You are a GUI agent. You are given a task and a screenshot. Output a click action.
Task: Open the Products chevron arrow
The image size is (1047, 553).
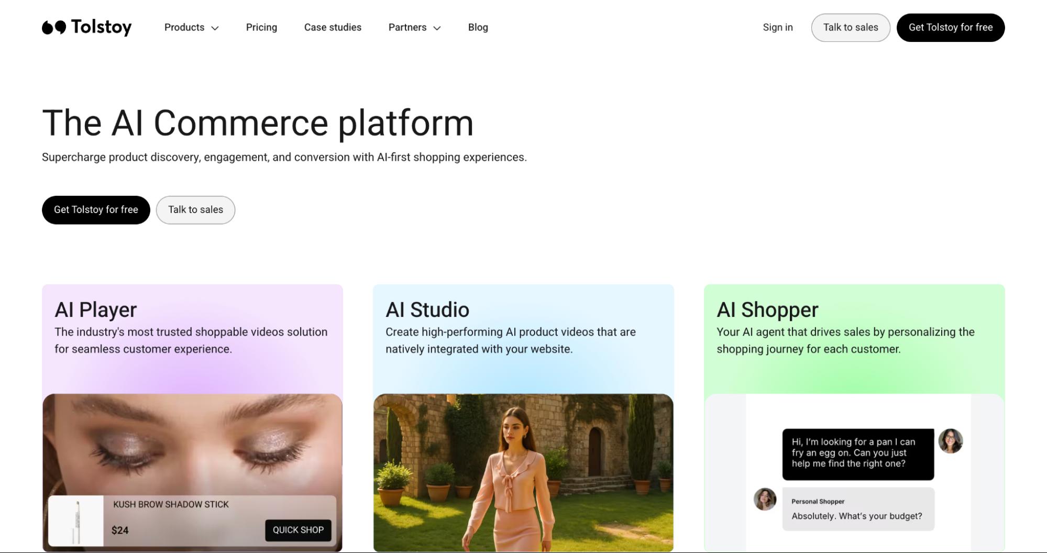click(215, 28)
